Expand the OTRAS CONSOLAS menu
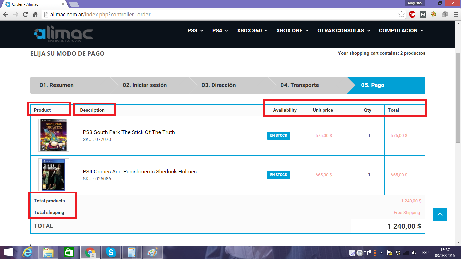 coord(344,31)
